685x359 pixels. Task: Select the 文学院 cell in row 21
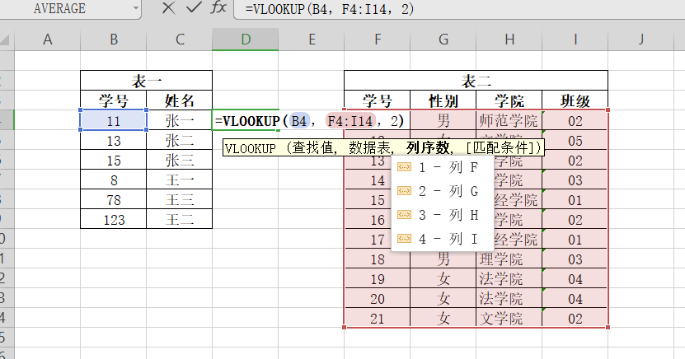coord(509,318)
